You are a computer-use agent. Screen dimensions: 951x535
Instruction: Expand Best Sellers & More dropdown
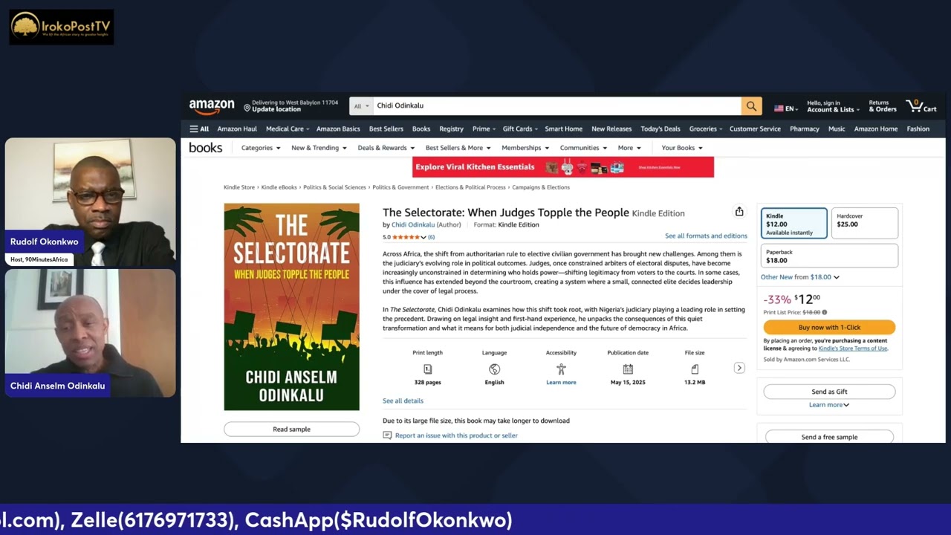458,148
